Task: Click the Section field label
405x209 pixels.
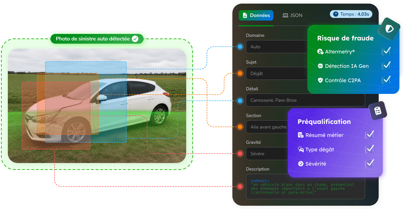Action: (253, 115)
